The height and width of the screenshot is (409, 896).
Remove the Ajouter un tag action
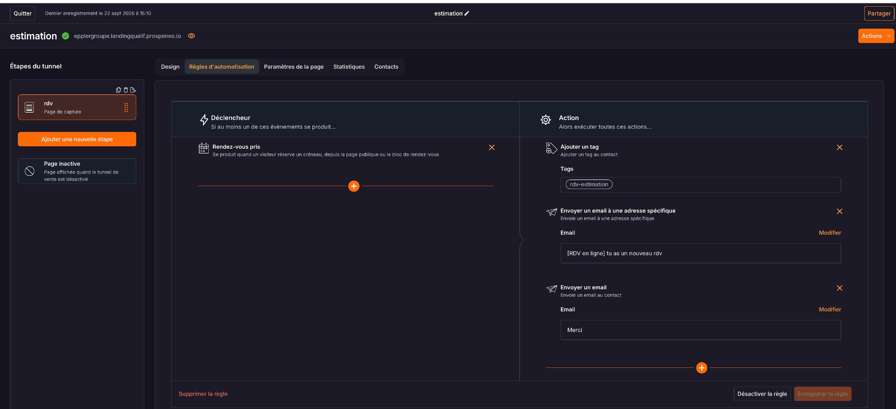pos(839,147)
